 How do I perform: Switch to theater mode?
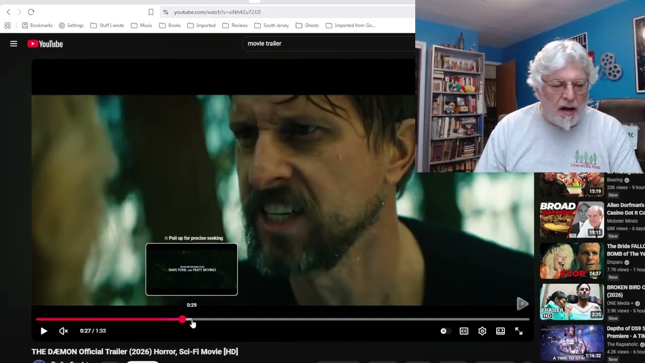tap(500, 331)
